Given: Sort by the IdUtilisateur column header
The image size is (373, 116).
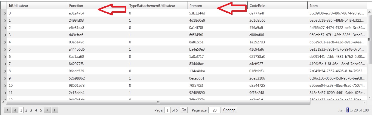Looking at the screenshot, I should tap(37, 5).
